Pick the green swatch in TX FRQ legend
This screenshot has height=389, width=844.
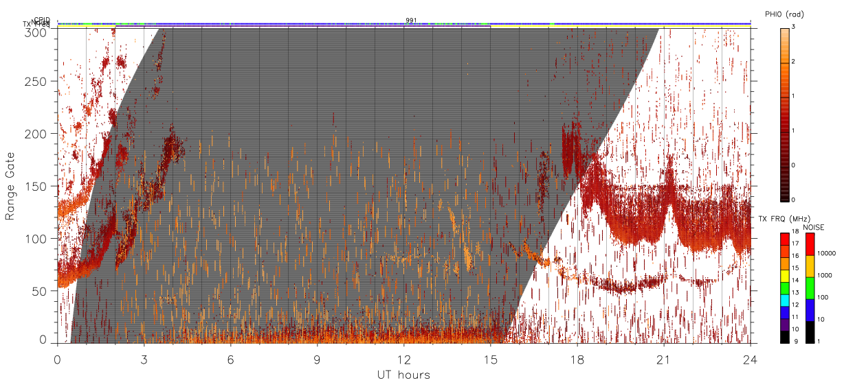784,287
